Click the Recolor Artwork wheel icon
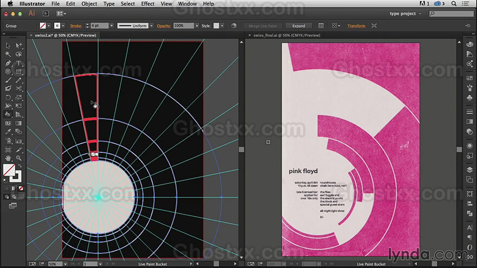Image resolution: width=477 pixels, height=268 pixels. [234, 26]
